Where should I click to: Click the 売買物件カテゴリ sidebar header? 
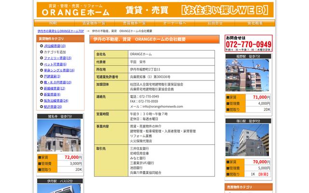point(249,187)
